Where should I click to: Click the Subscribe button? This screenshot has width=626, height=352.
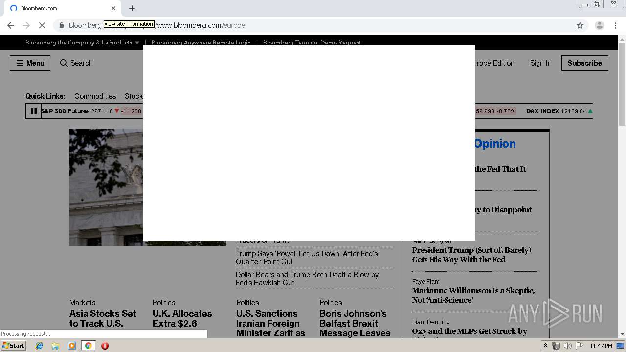(585, 63)
